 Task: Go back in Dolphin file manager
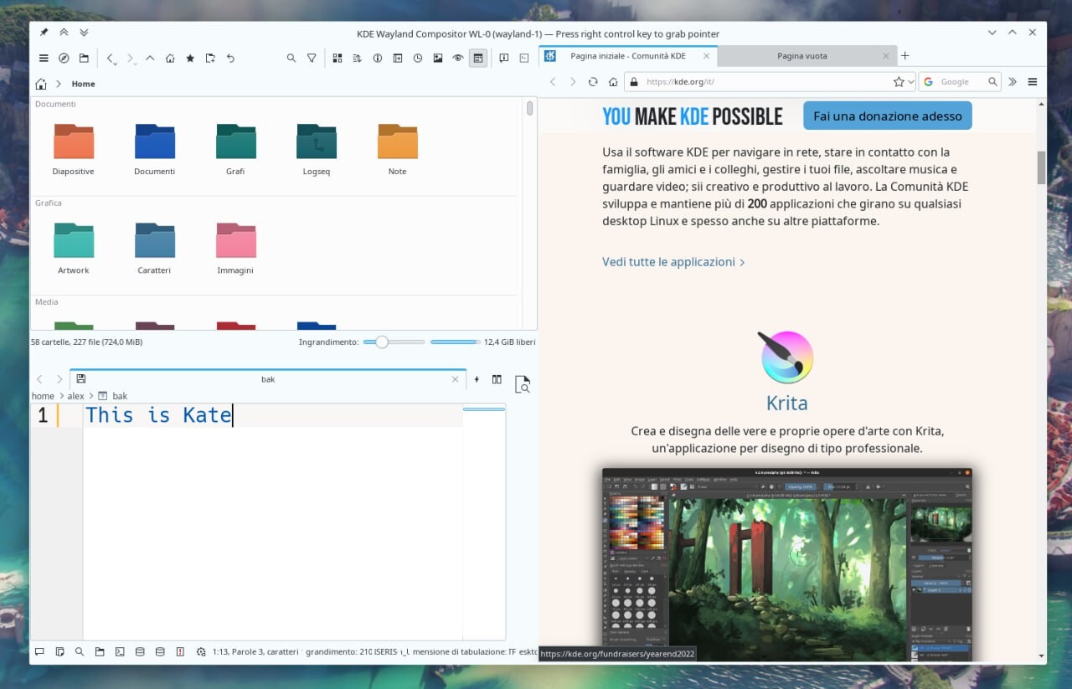tap(111, 59)
